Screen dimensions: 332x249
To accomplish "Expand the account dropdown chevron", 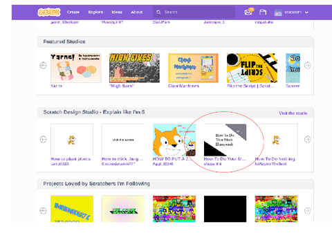I will click(x=306, y=12).
